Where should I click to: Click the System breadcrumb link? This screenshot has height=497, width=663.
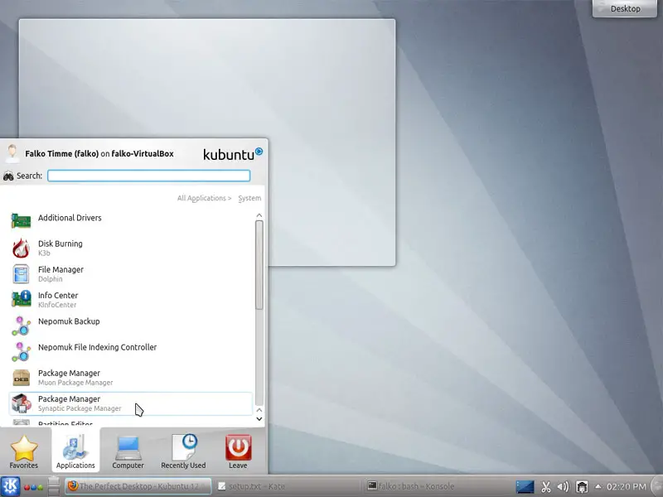tap(249, 198)
